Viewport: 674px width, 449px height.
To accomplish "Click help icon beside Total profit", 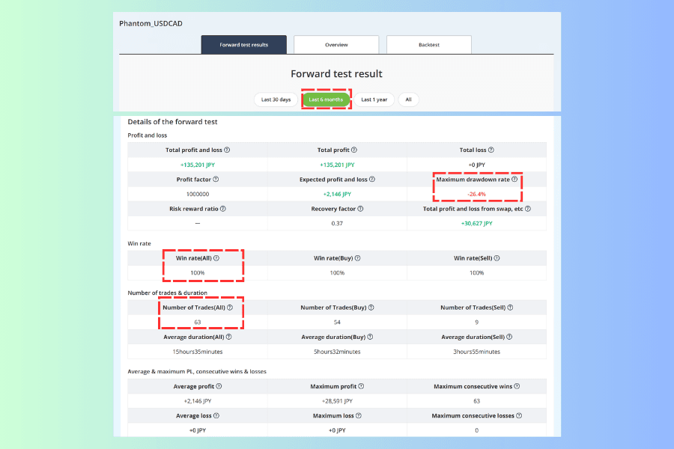I will 354,150.
